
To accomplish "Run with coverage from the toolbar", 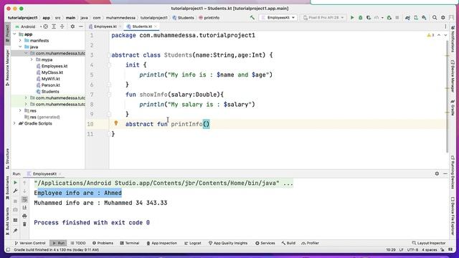I will pos(369,17).
